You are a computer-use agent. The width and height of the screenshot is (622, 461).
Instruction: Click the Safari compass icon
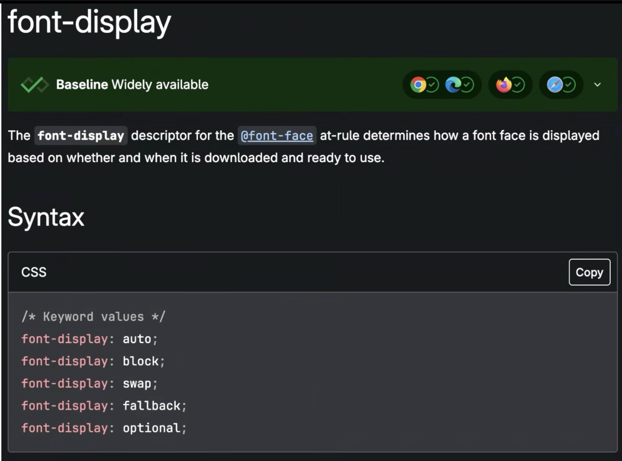pos(554,85)
